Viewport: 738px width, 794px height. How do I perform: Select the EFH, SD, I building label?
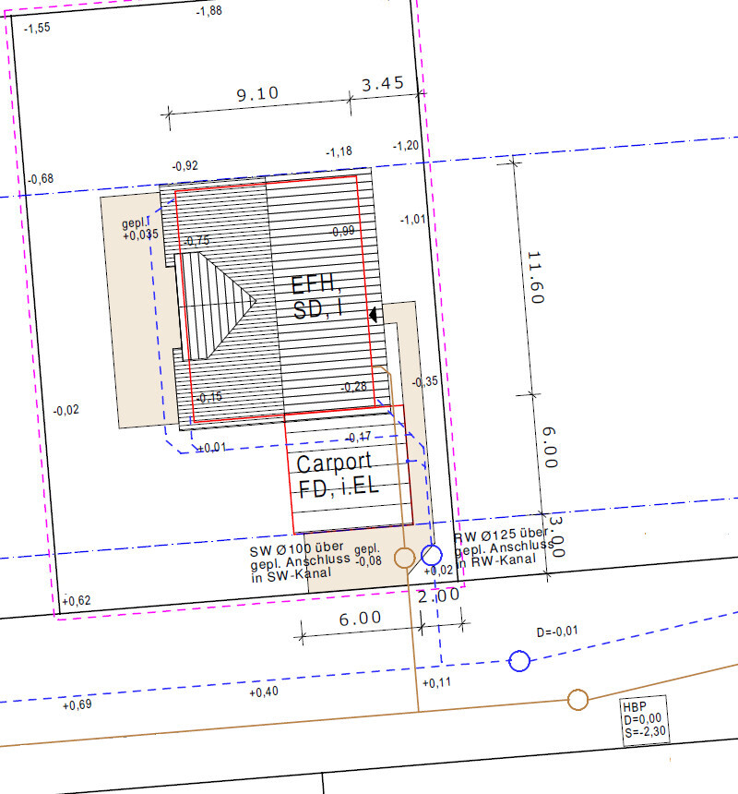(318, 296)
